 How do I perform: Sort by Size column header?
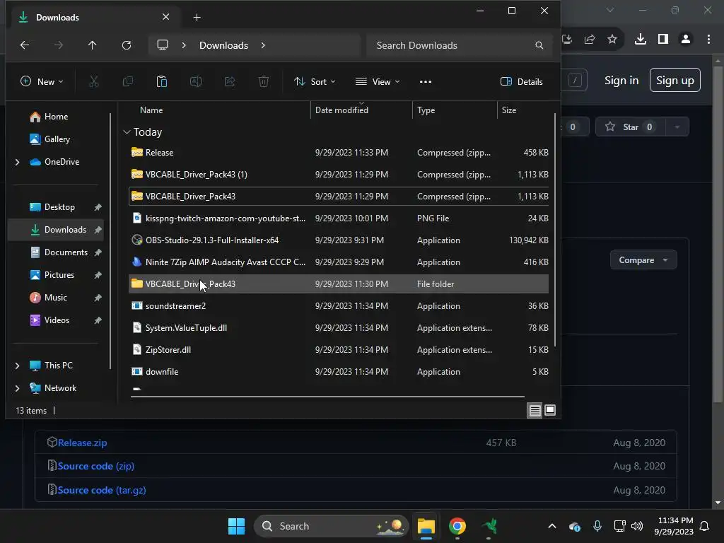click(x=509, y=110)
